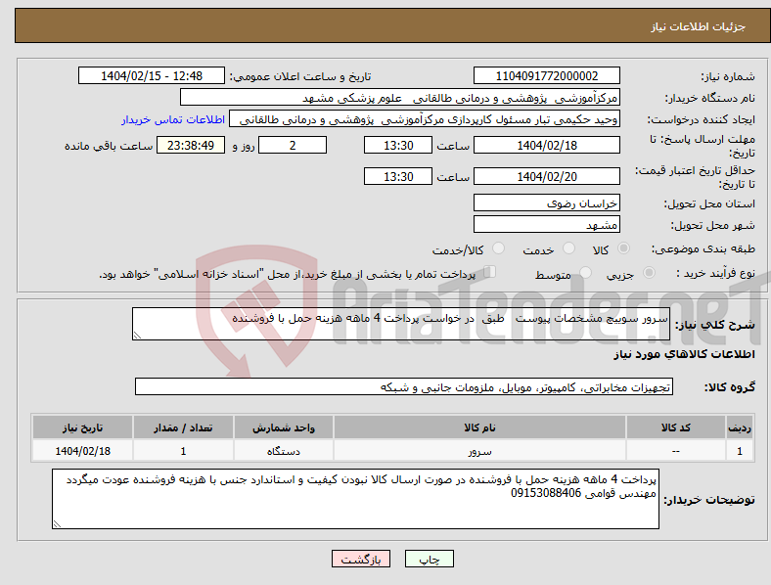Viewport: 771px width, 585px height.
Task: Click the price validity time 13:30 field
Action: (398, 176)
